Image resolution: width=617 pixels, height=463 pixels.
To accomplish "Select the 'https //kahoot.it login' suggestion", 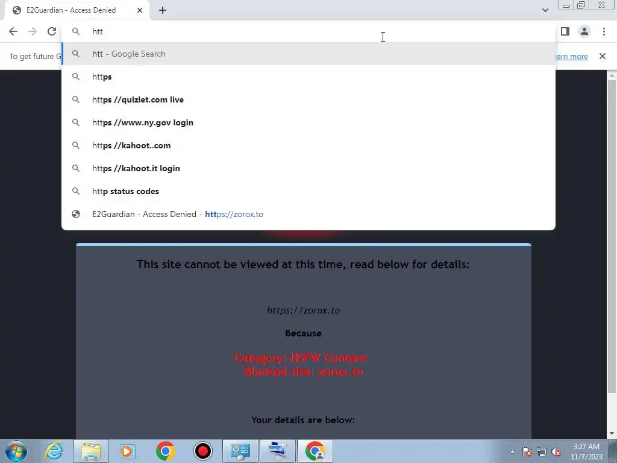I will (x=308, y=168).
